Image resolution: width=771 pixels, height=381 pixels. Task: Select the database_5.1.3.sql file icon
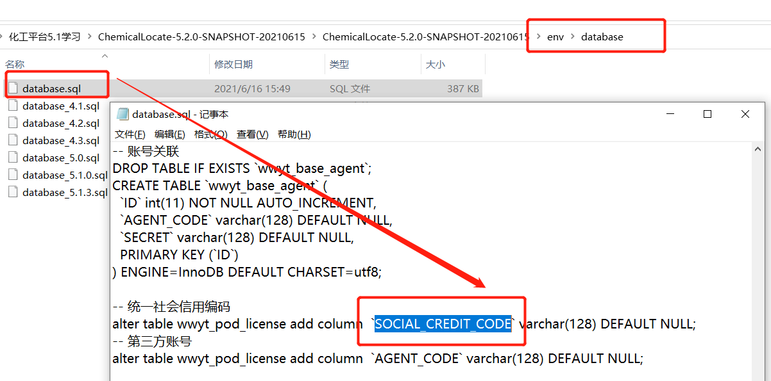13,192
